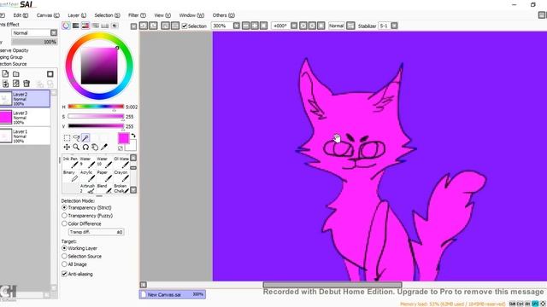This screenshot has width=547, height=307.
Task: Toggle the RGB slider panel icon
Action: [76, 26]
